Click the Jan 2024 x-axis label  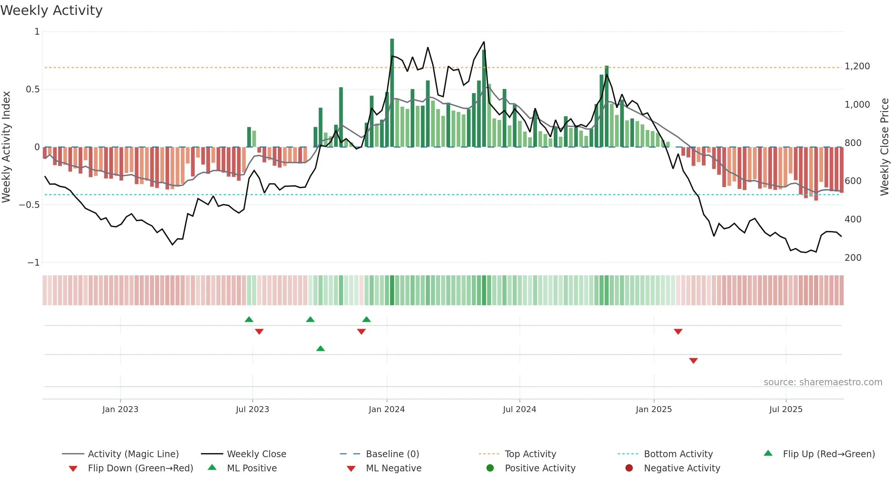click(387, 409)
